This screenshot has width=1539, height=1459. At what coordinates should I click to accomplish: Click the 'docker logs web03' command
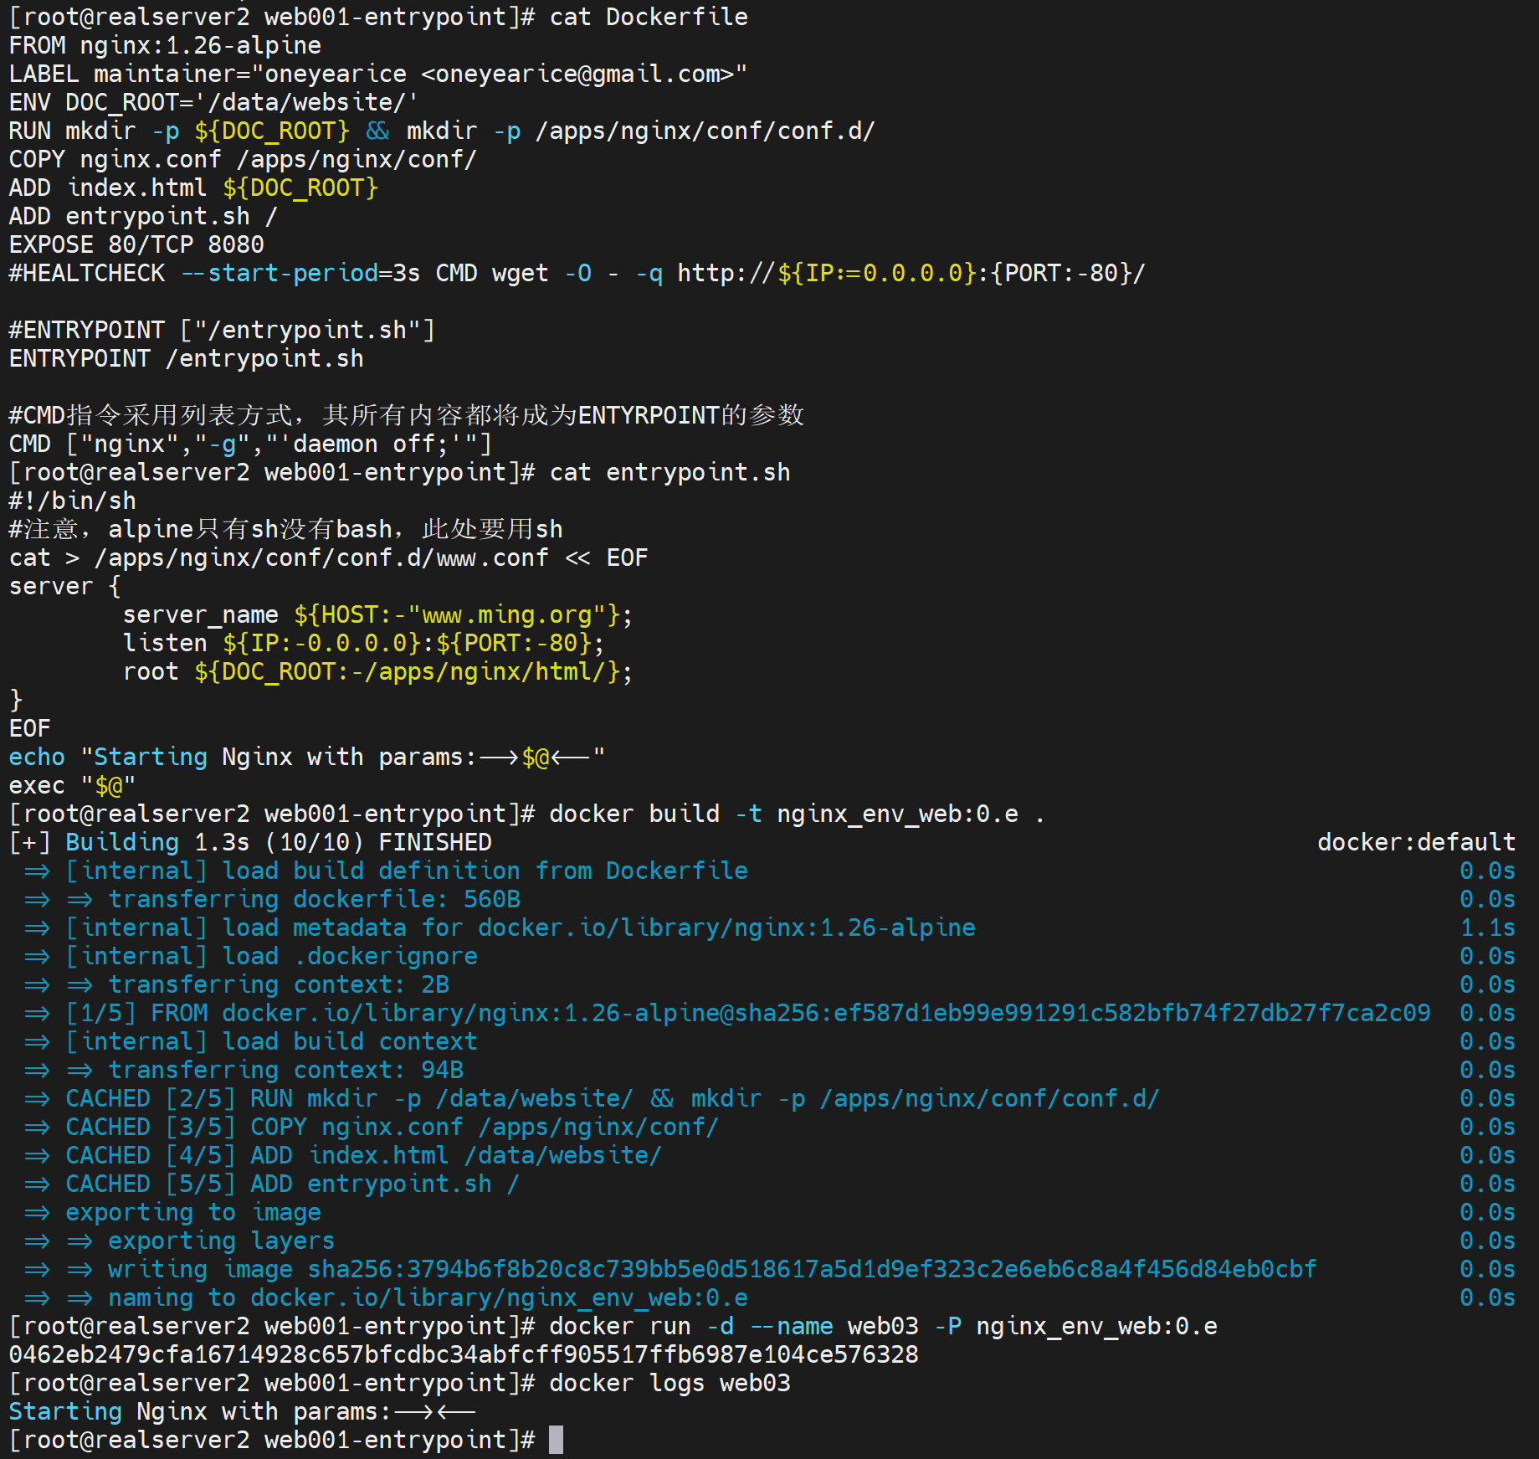point(669,1383)
